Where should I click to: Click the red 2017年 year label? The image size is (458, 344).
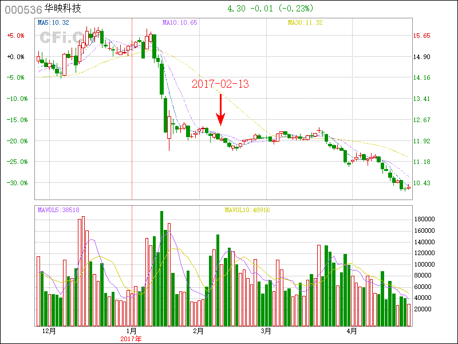pyautogui.click(x=131, y=339)
